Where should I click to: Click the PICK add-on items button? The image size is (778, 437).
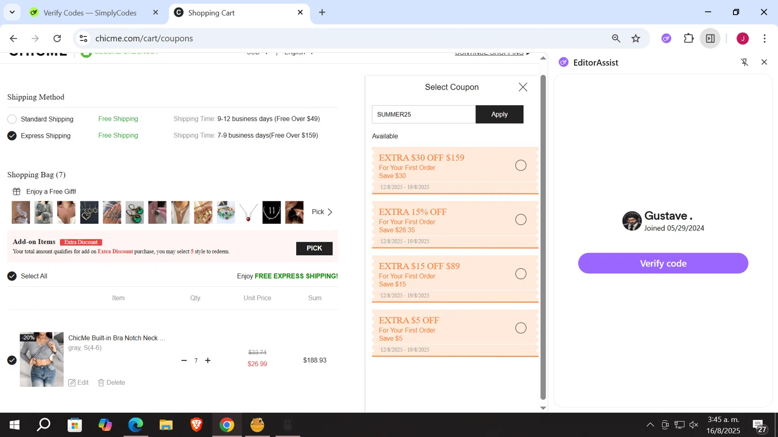[x=314, y=249]
